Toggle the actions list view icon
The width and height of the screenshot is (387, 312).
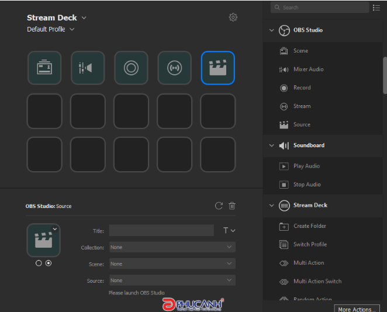coord(376,8)
